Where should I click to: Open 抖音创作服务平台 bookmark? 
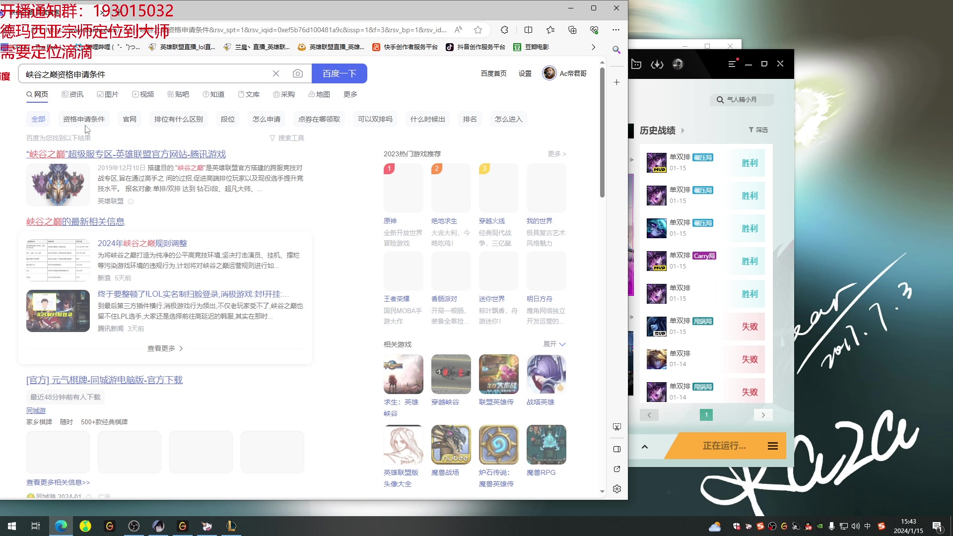click(476, 47)
